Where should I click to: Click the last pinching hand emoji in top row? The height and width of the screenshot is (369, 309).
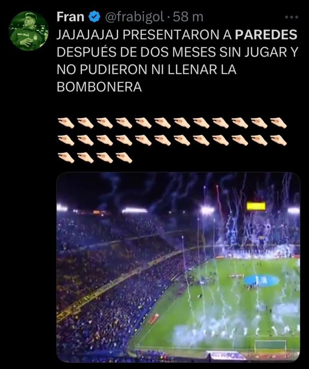(278, 123)
